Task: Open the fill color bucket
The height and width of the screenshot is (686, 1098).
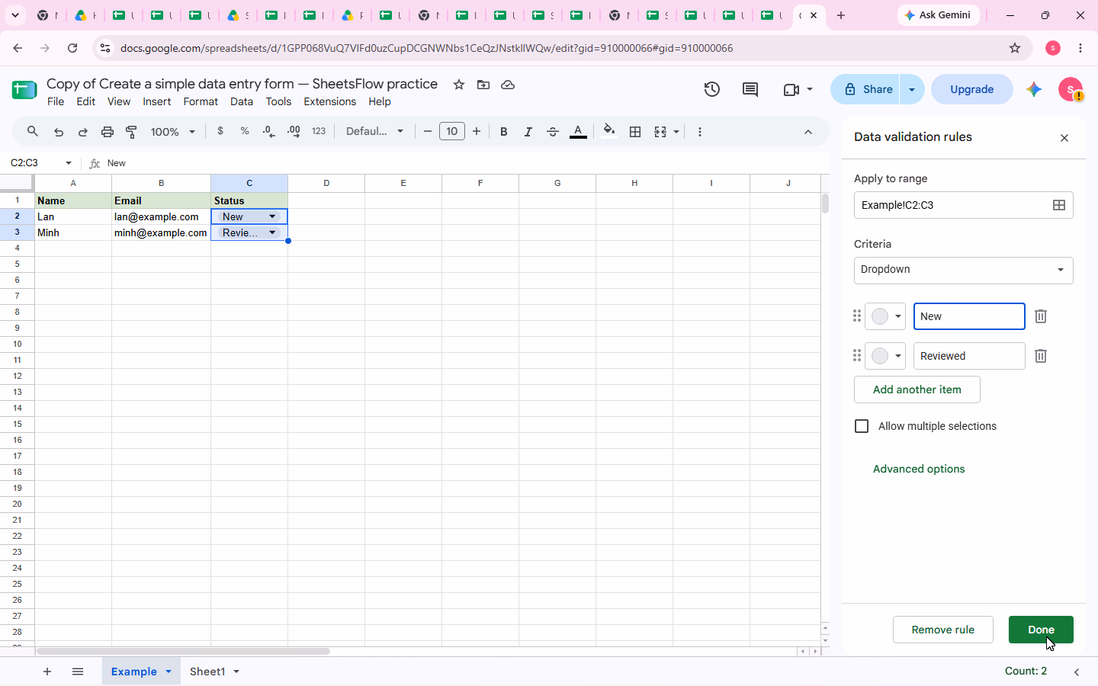Action: [609, 131]
